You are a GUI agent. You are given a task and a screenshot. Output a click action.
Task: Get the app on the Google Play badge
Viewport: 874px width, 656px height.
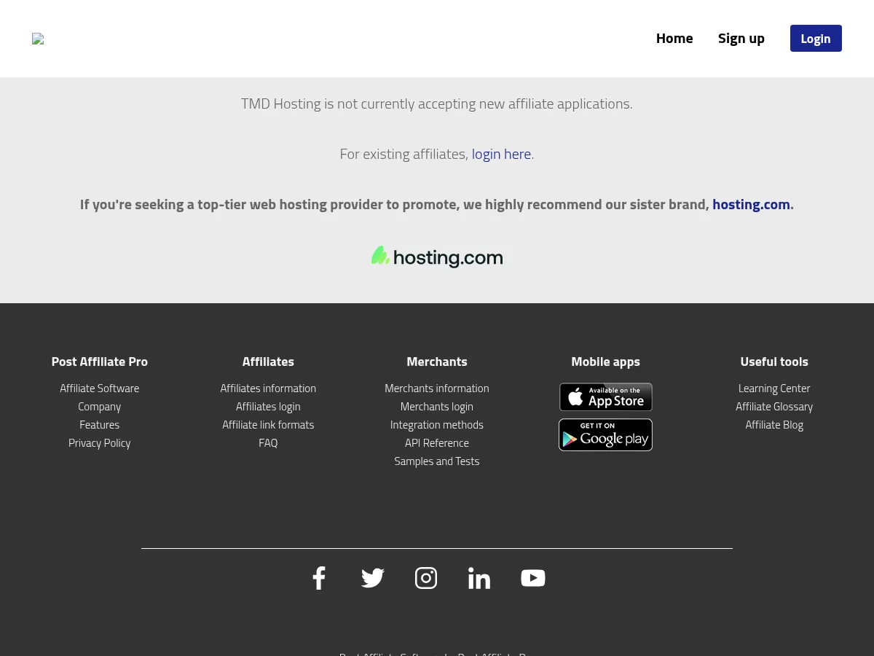pyautogui.click(x=605, y=434)
